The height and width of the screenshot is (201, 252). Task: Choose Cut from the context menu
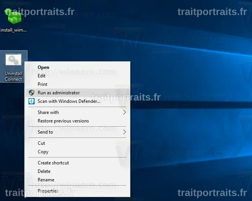(x=78, y=143)
